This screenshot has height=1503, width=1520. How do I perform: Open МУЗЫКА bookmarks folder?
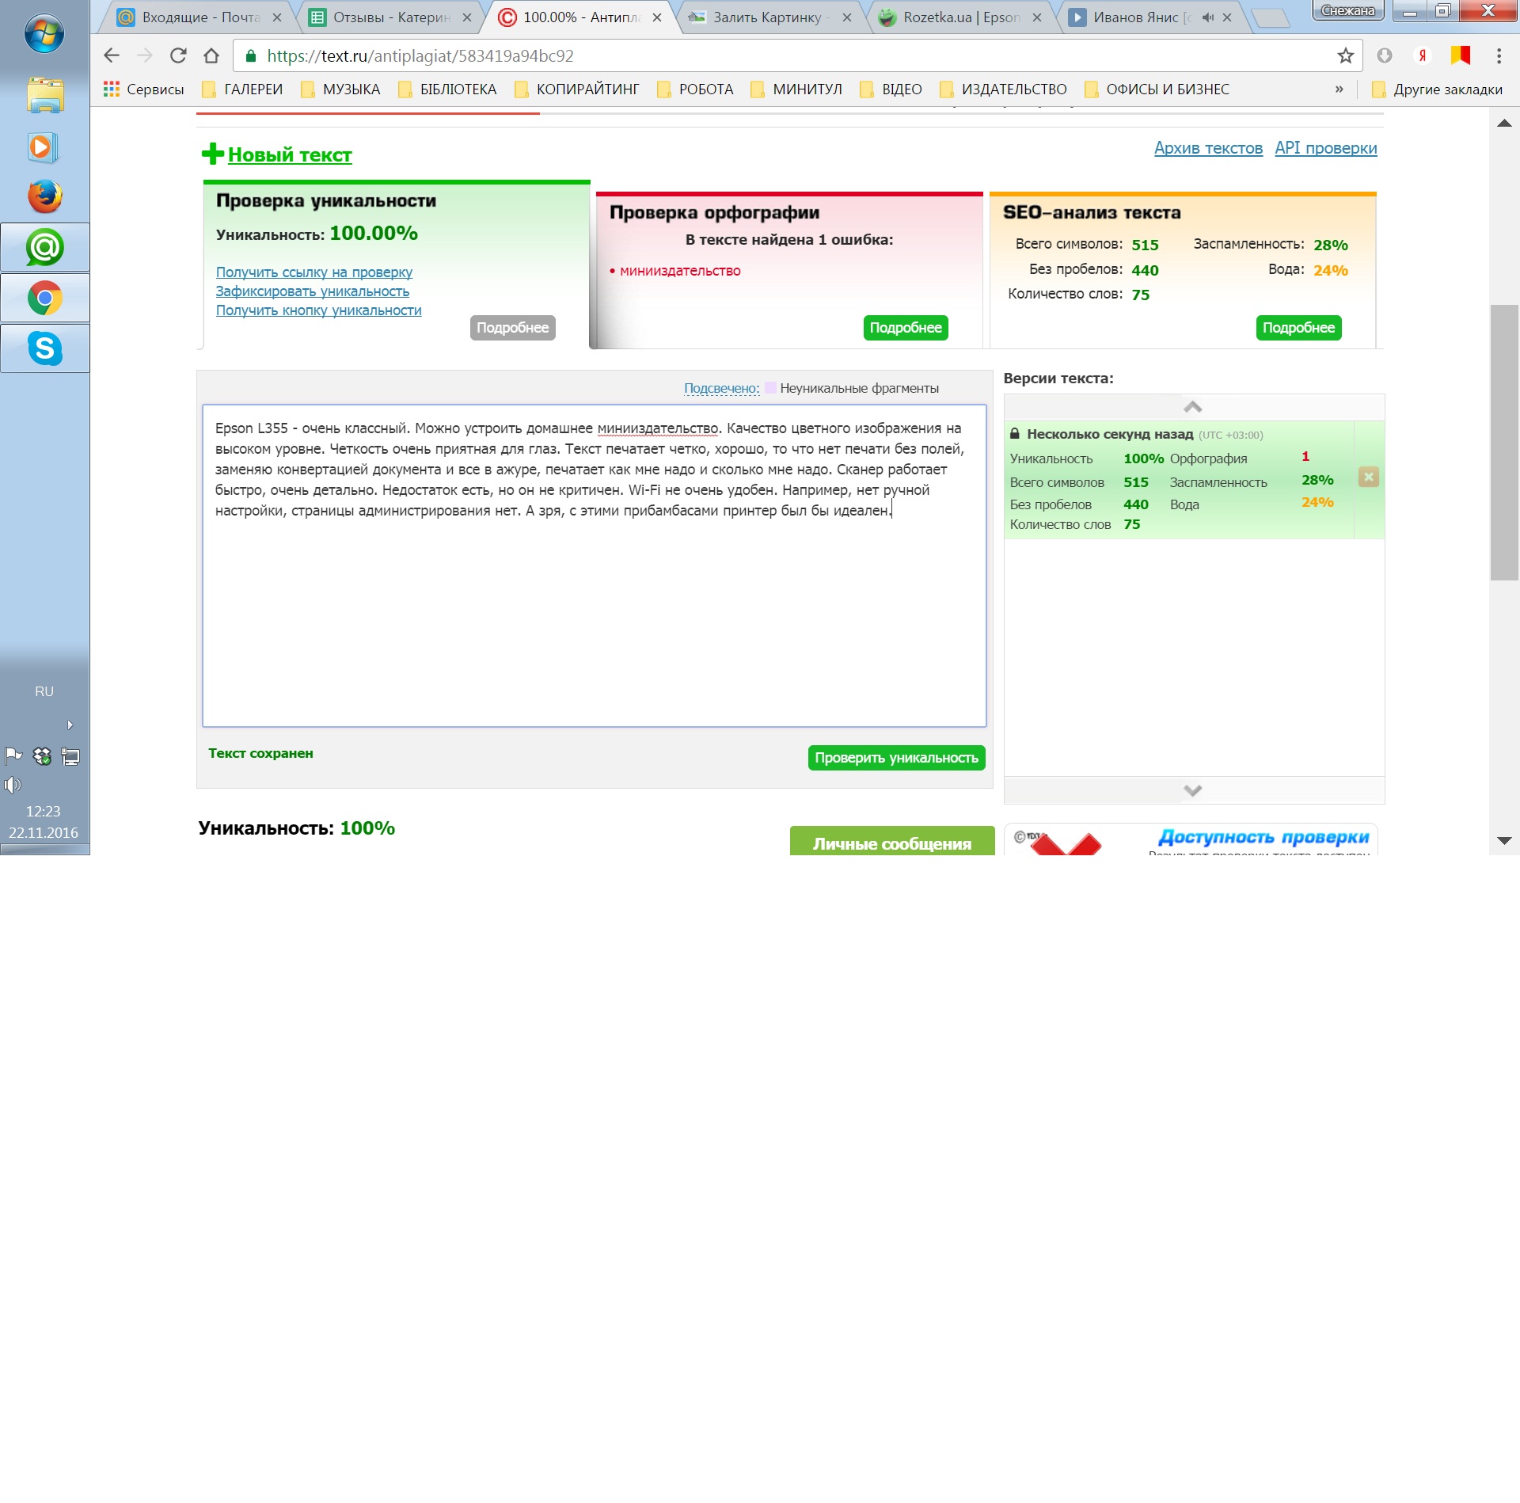coord(340,89)
